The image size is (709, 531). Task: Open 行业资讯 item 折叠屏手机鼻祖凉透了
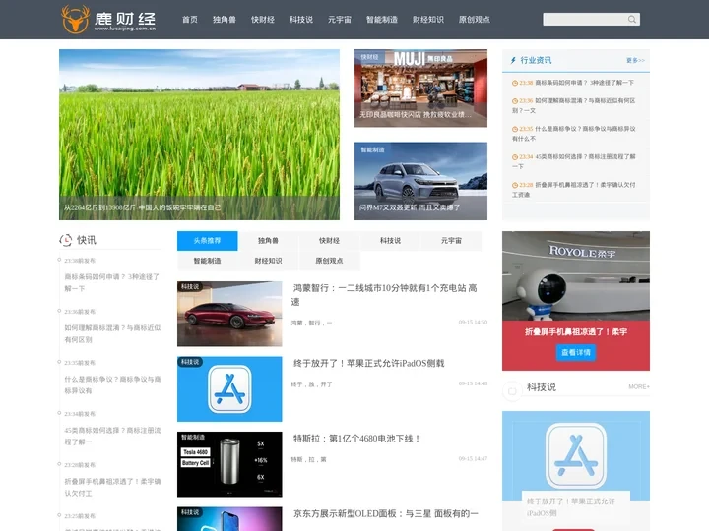(x=574, y=190)
